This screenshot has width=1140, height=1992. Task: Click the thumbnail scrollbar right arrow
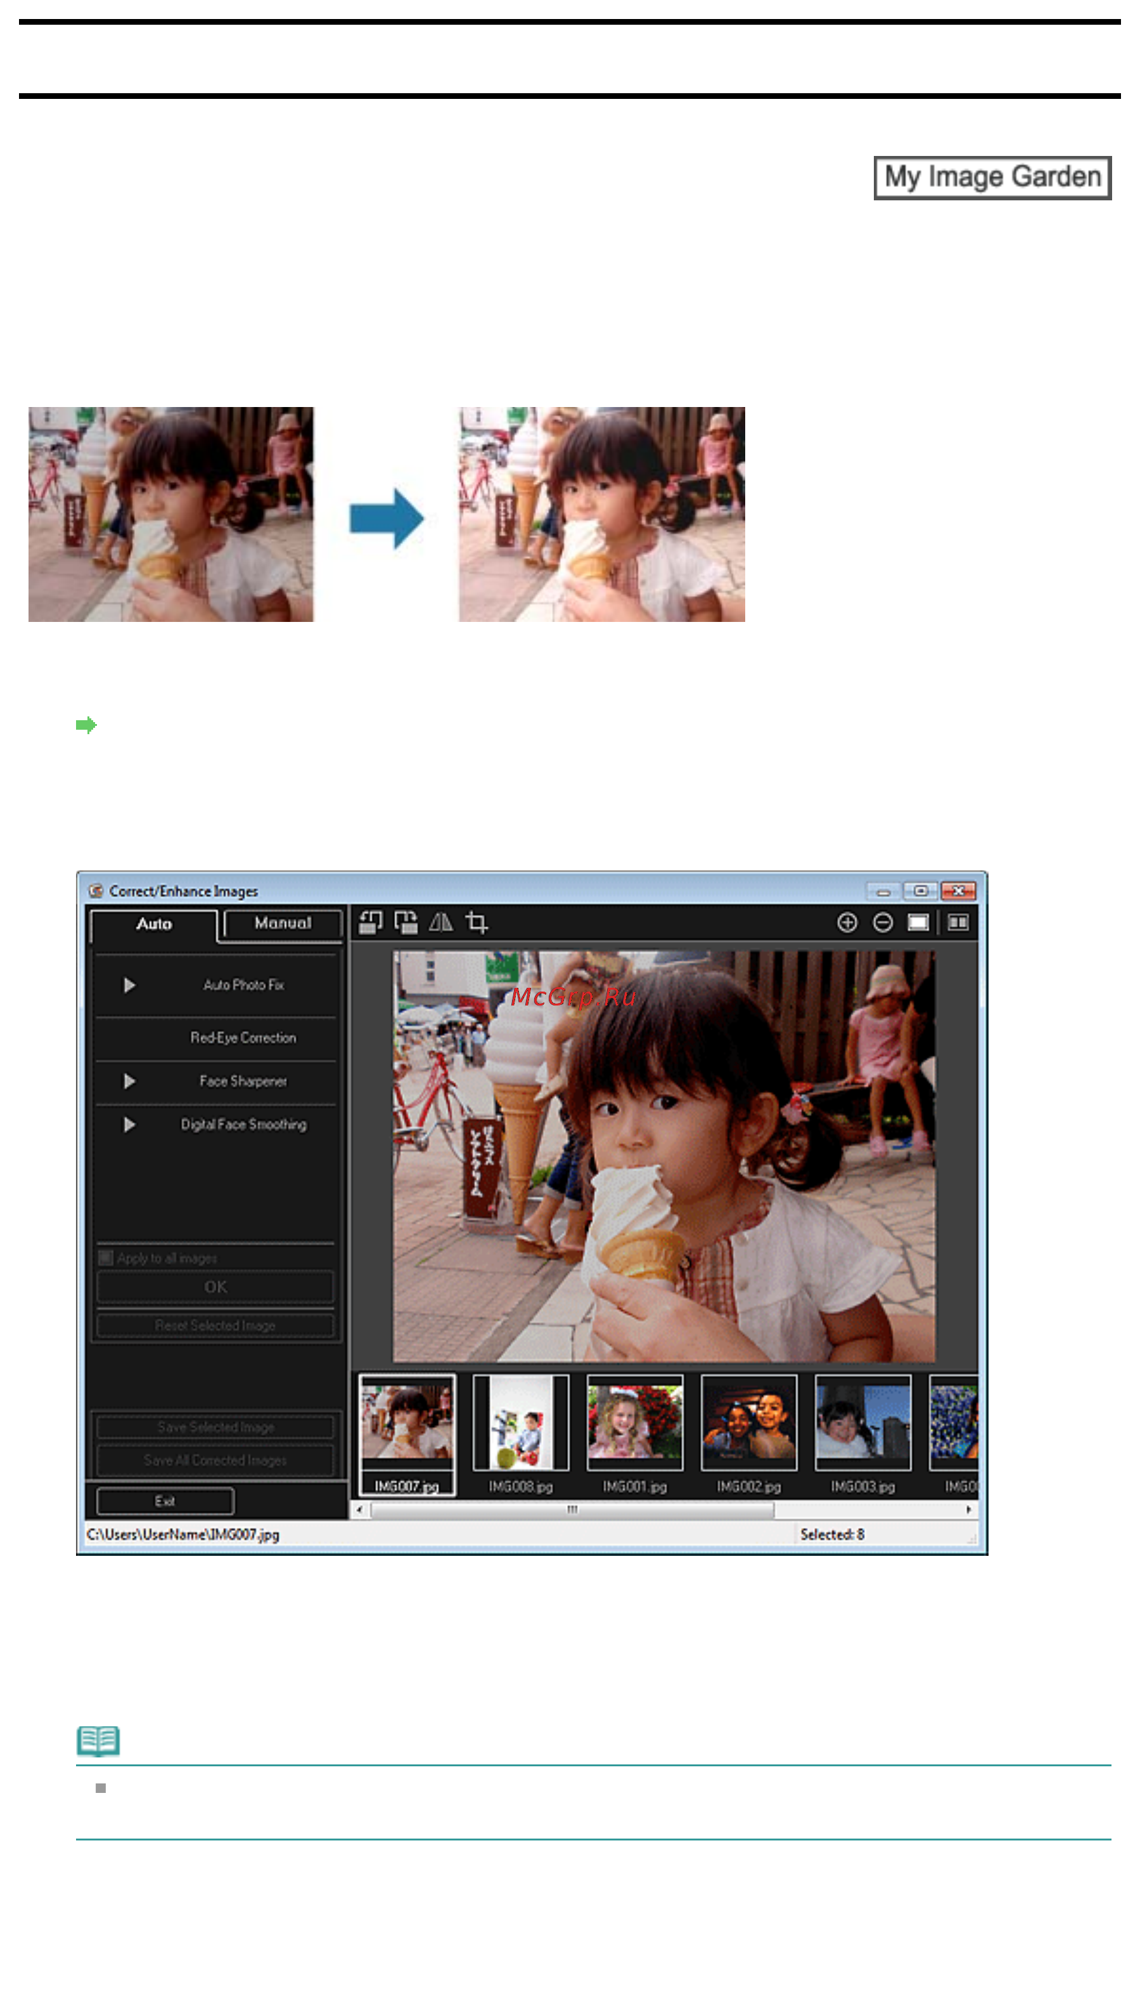click(968, 1510)
